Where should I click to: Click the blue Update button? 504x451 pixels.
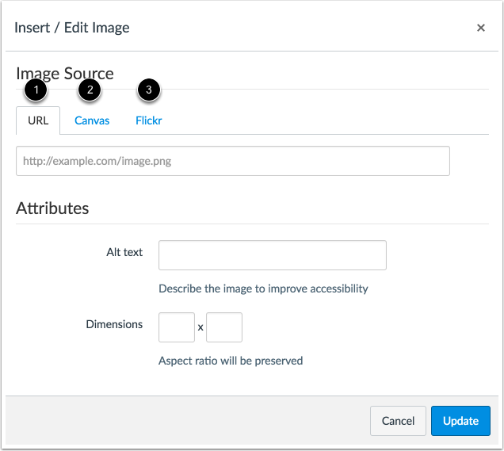[x=460, y=421]
